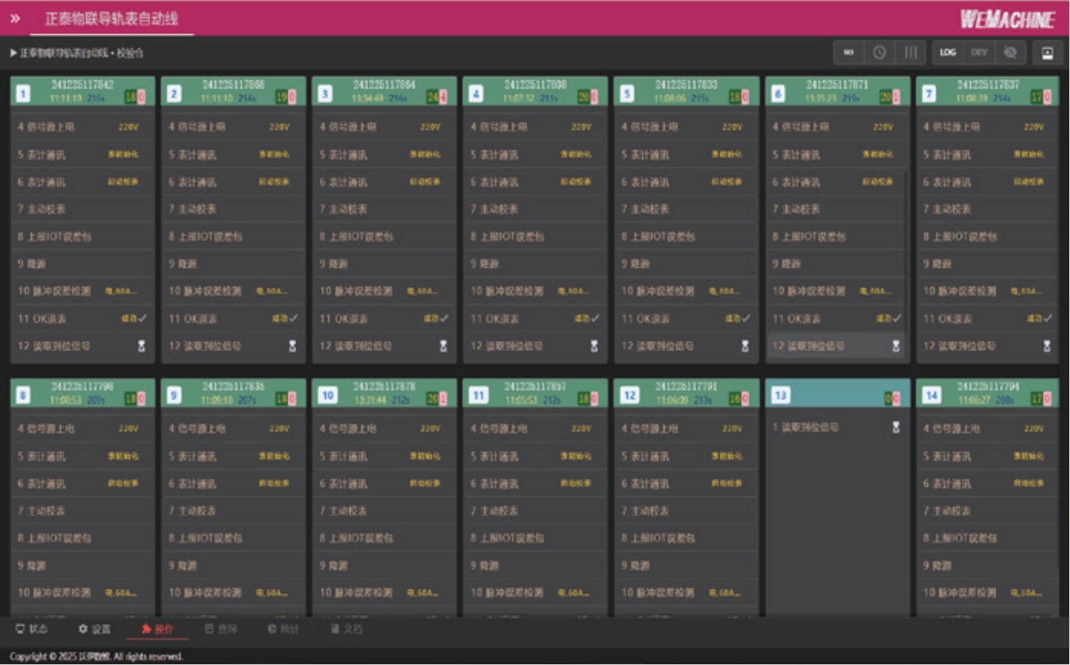The width and height of the screenshot is (1070, 665).
Task: Click the number 10 station badge
Action: point(327,396)
